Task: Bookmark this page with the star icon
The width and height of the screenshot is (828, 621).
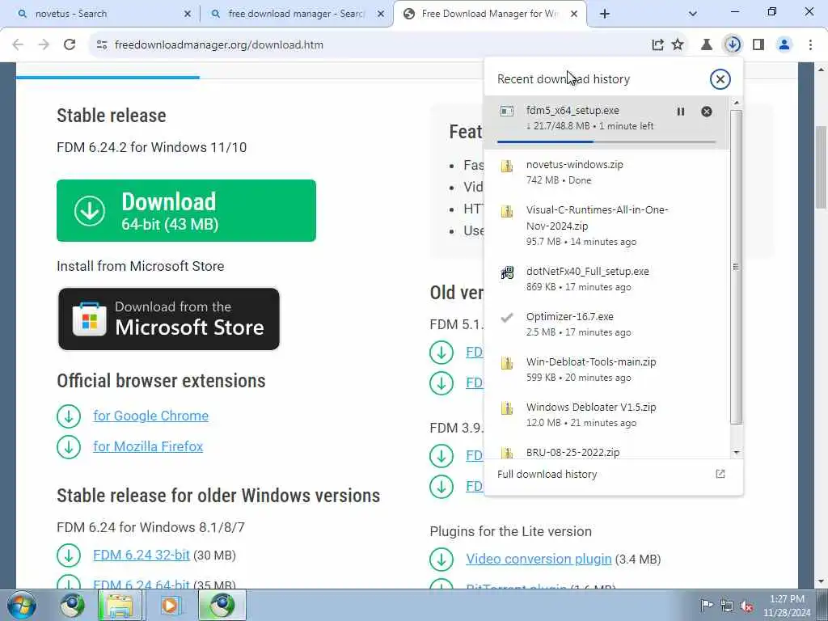Action: coord(678,44)
